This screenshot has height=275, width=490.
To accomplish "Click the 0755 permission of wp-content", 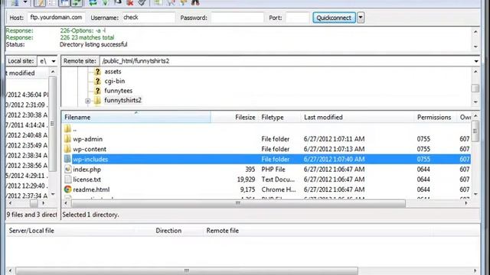I will coord(423,149).
